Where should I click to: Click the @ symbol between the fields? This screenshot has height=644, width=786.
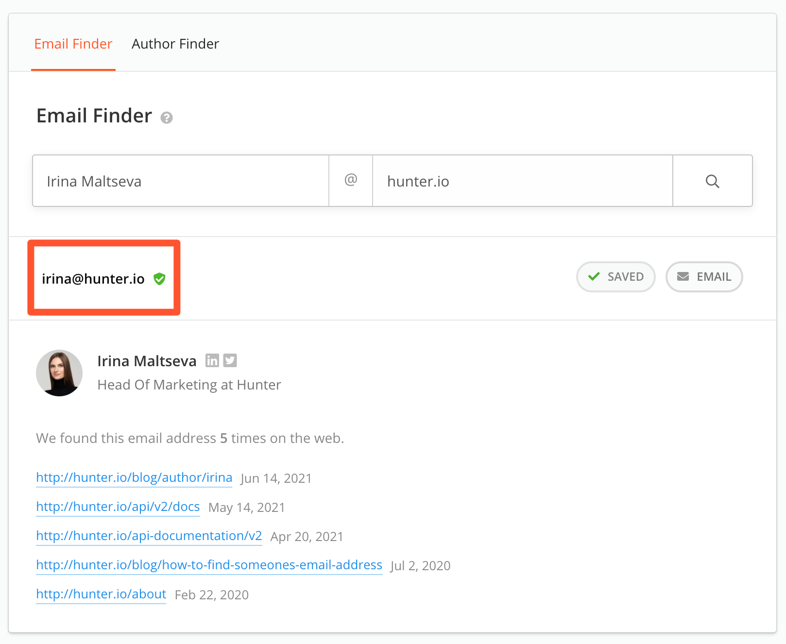point(351,180)
